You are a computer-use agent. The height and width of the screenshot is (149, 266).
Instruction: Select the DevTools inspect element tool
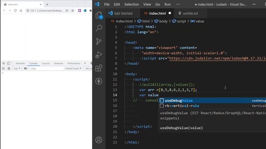[x=4, y=63]
